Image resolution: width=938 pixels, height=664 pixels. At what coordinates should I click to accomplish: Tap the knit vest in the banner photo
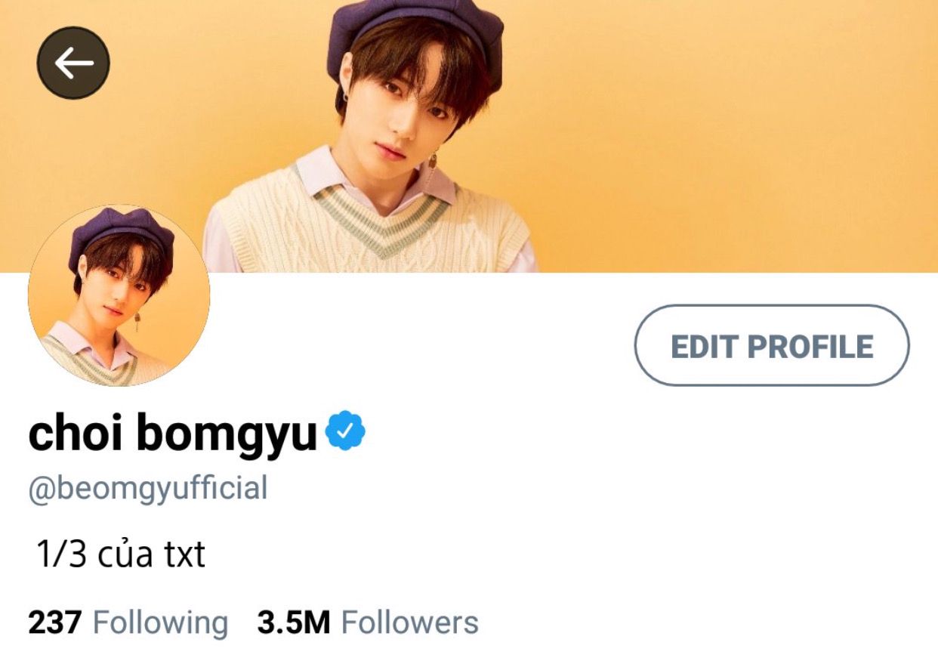[374, 223]
